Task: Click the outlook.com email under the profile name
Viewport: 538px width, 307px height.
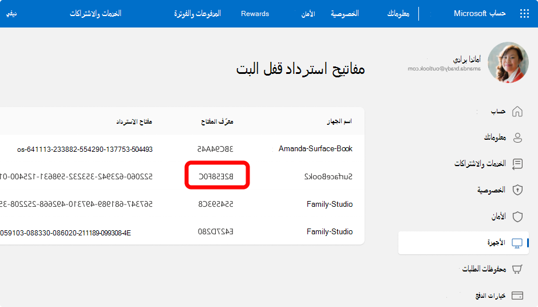Action: click(444, 69)
